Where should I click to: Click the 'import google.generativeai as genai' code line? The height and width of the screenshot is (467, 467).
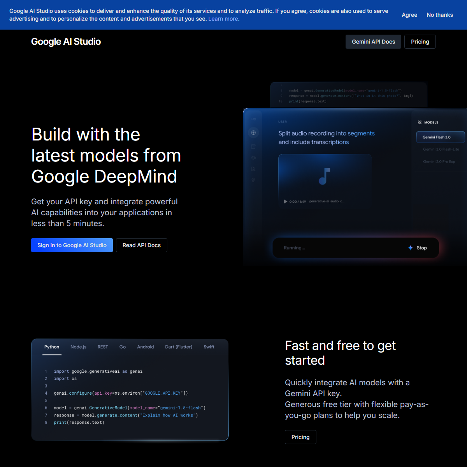tap(98, 371)
